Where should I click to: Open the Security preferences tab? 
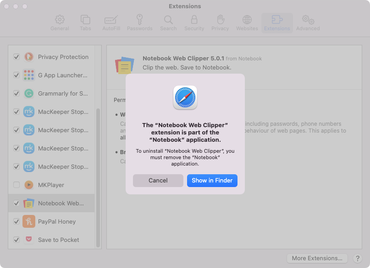(194, 23)
